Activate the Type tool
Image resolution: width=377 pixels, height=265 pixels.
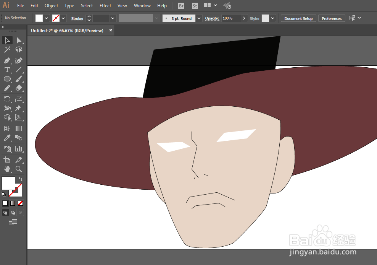(x=7, y=70)
